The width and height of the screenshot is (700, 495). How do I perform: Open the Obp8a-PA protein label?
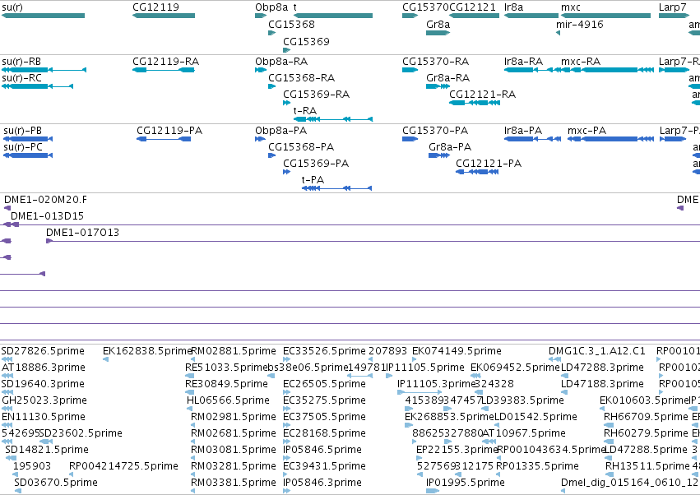280,131
